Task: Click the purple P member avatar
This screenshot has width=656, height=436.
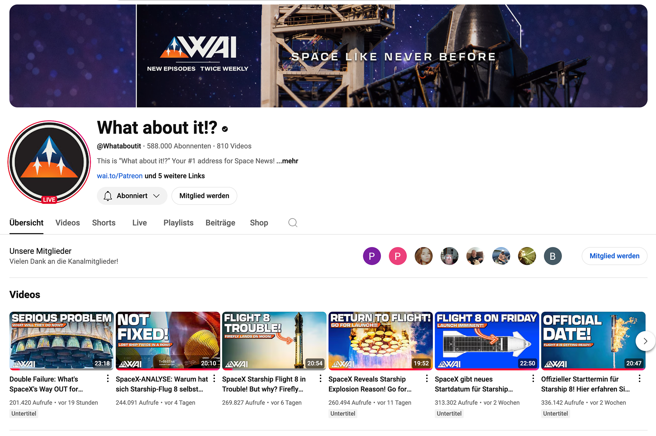Action: pos(372,256)
